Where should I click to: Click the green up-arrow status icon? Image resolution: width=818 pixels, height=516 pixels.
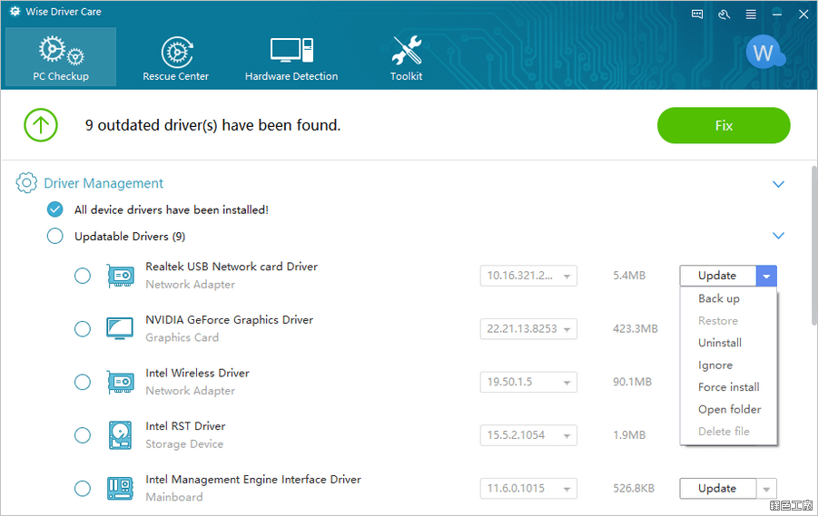click(x=41, y=125)
